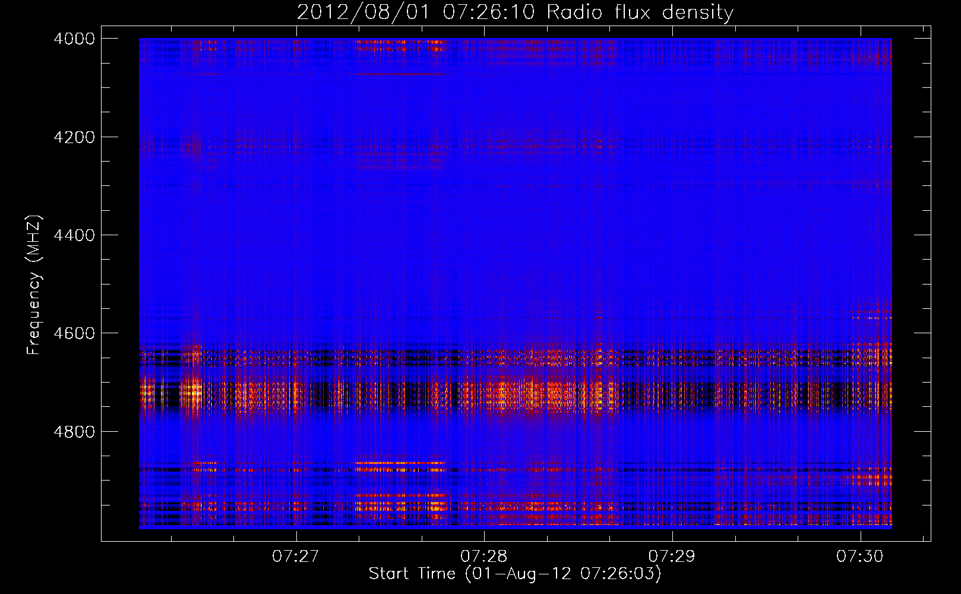Click the 4000 frequency tick label
The height and width of the screenshot is (594, 961).
pos(74,39)
